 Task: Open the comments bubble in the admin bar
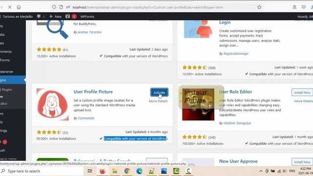coord(41,17)
